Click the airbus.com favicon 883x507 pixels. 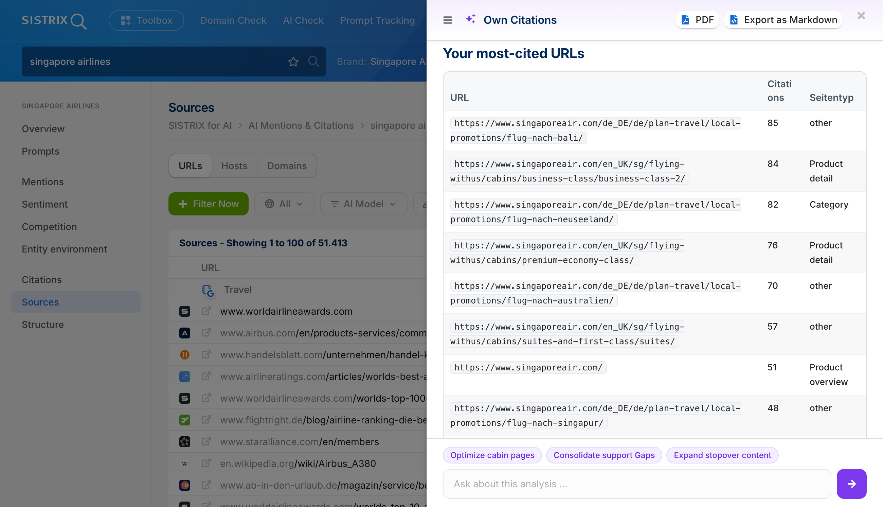tap(185, 333)
